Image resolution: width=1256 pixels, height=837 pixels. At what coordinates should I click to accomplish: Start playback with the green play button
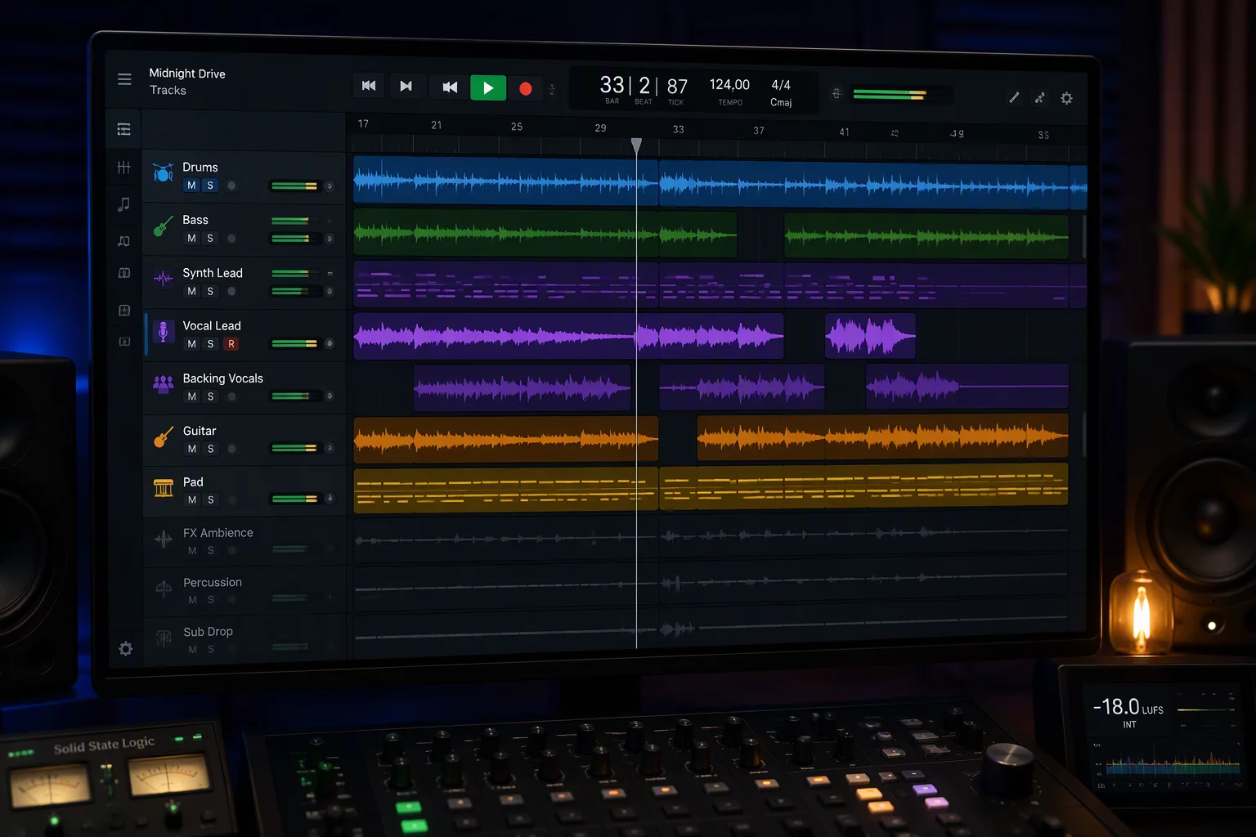tap(488, 87)
